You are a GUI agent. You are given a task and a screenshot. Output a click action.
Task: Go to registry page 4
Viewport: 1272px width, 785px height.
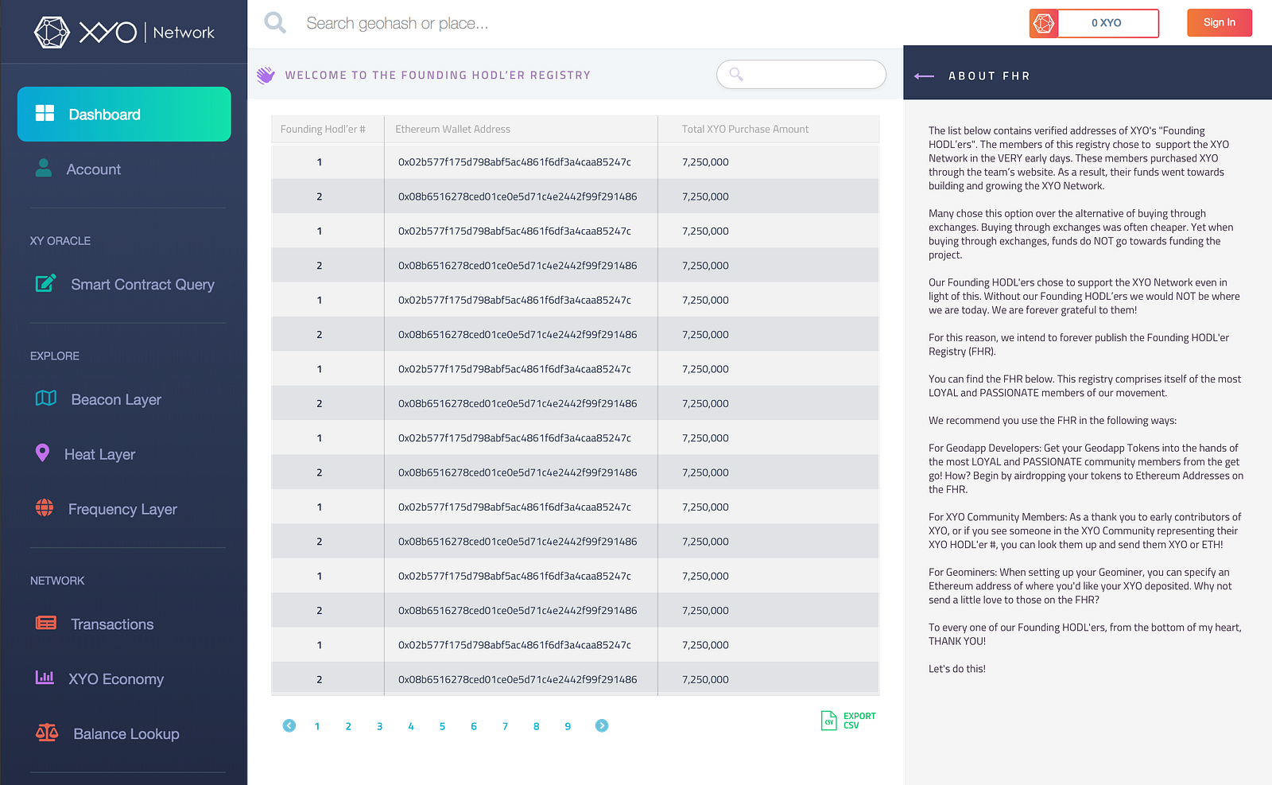(411, 726)
